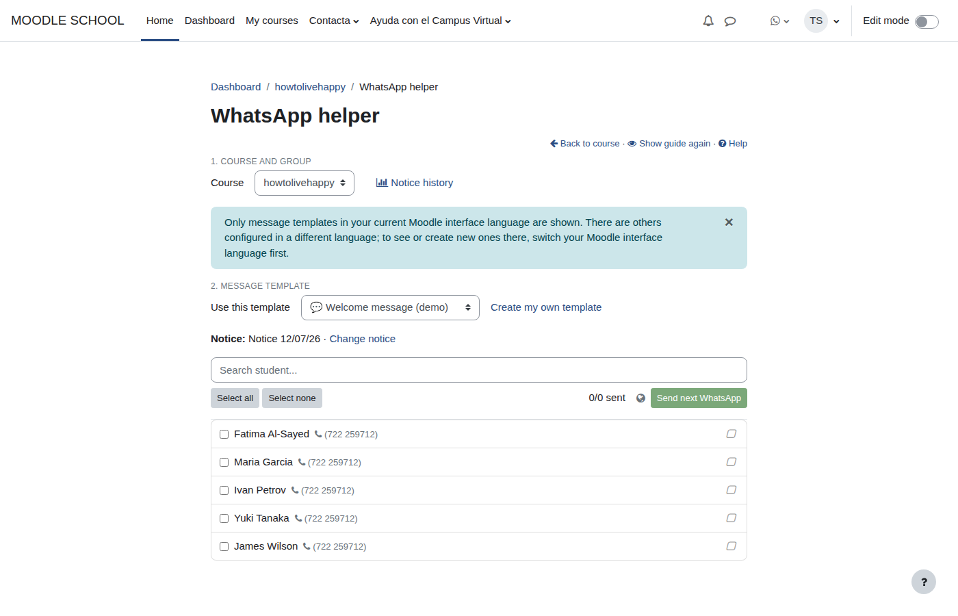Click the name Ivan Petrov
Image resolution: width=958 pixels, height=616 pixels.
[260, 490]
